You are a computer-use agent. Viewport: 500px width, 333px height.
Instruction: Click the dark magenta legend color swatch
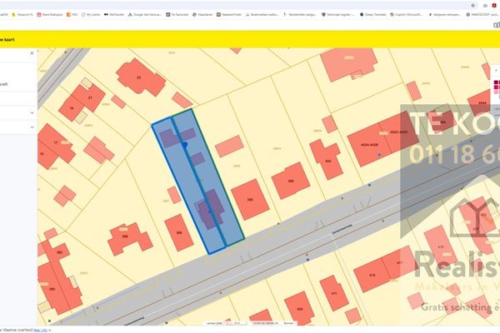496,82
